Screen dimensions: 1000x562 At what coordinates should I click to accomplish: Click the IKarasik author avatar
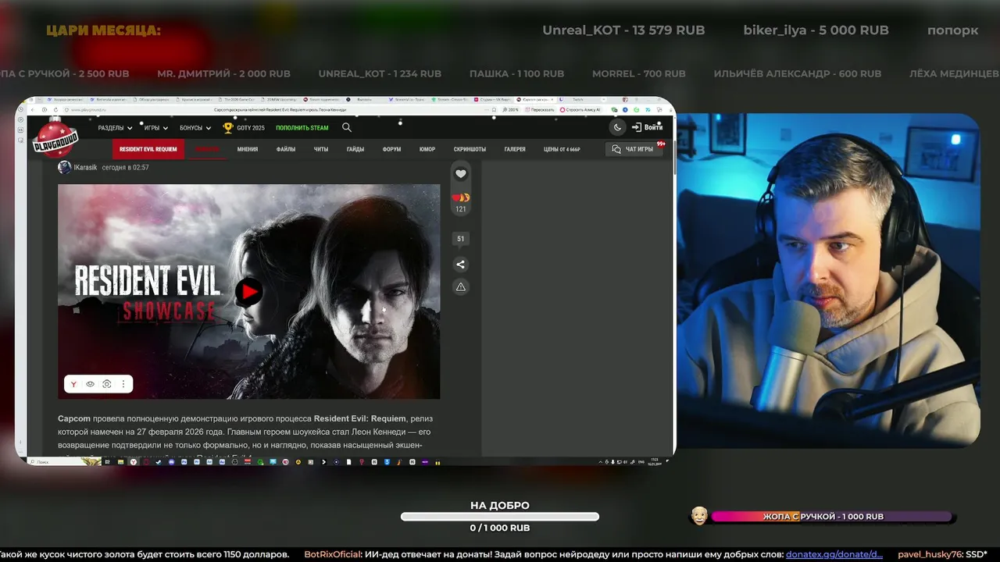click(64, 167)
